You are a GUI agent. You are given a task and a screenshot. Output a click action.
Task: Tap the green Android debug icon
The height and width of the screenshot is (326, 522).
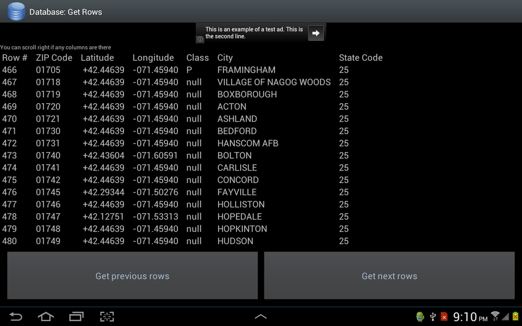420,317
